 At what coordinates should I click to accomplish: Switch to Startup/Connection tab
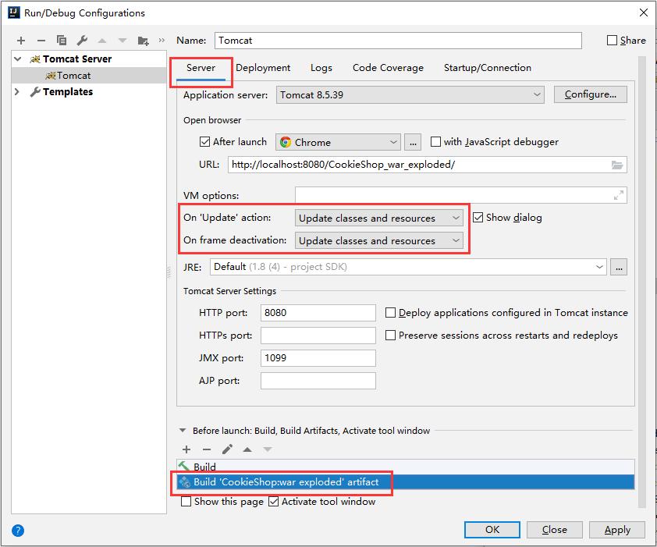[x=488, y=68]
